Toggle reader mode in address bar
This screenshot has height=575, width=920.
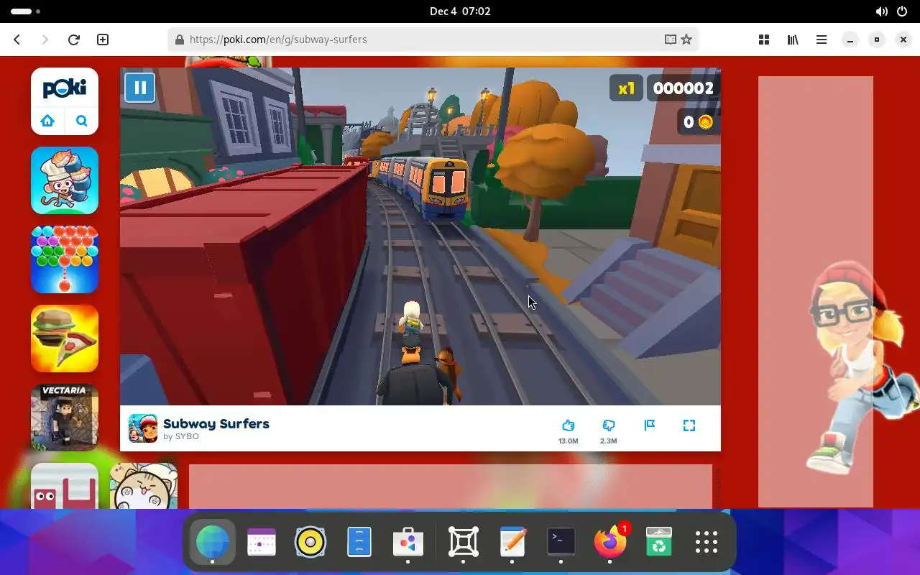(x=671, y=40)
